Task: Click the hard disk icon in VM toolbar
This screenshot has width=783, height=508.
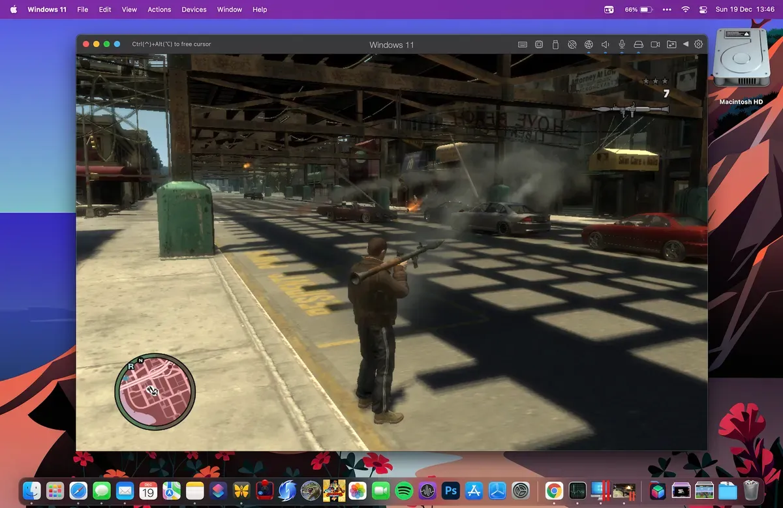Action: pos(638,44)
